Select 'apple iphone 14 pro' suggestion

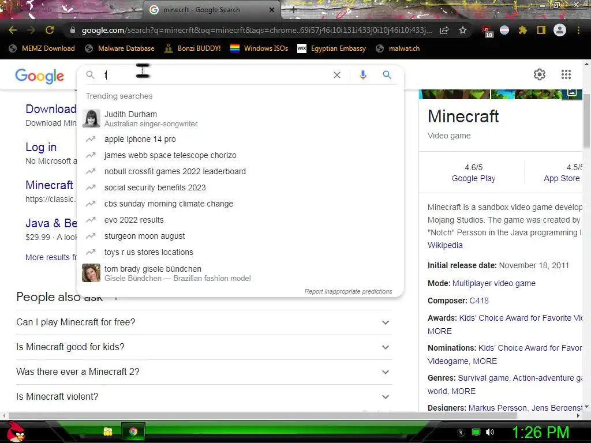240,139
